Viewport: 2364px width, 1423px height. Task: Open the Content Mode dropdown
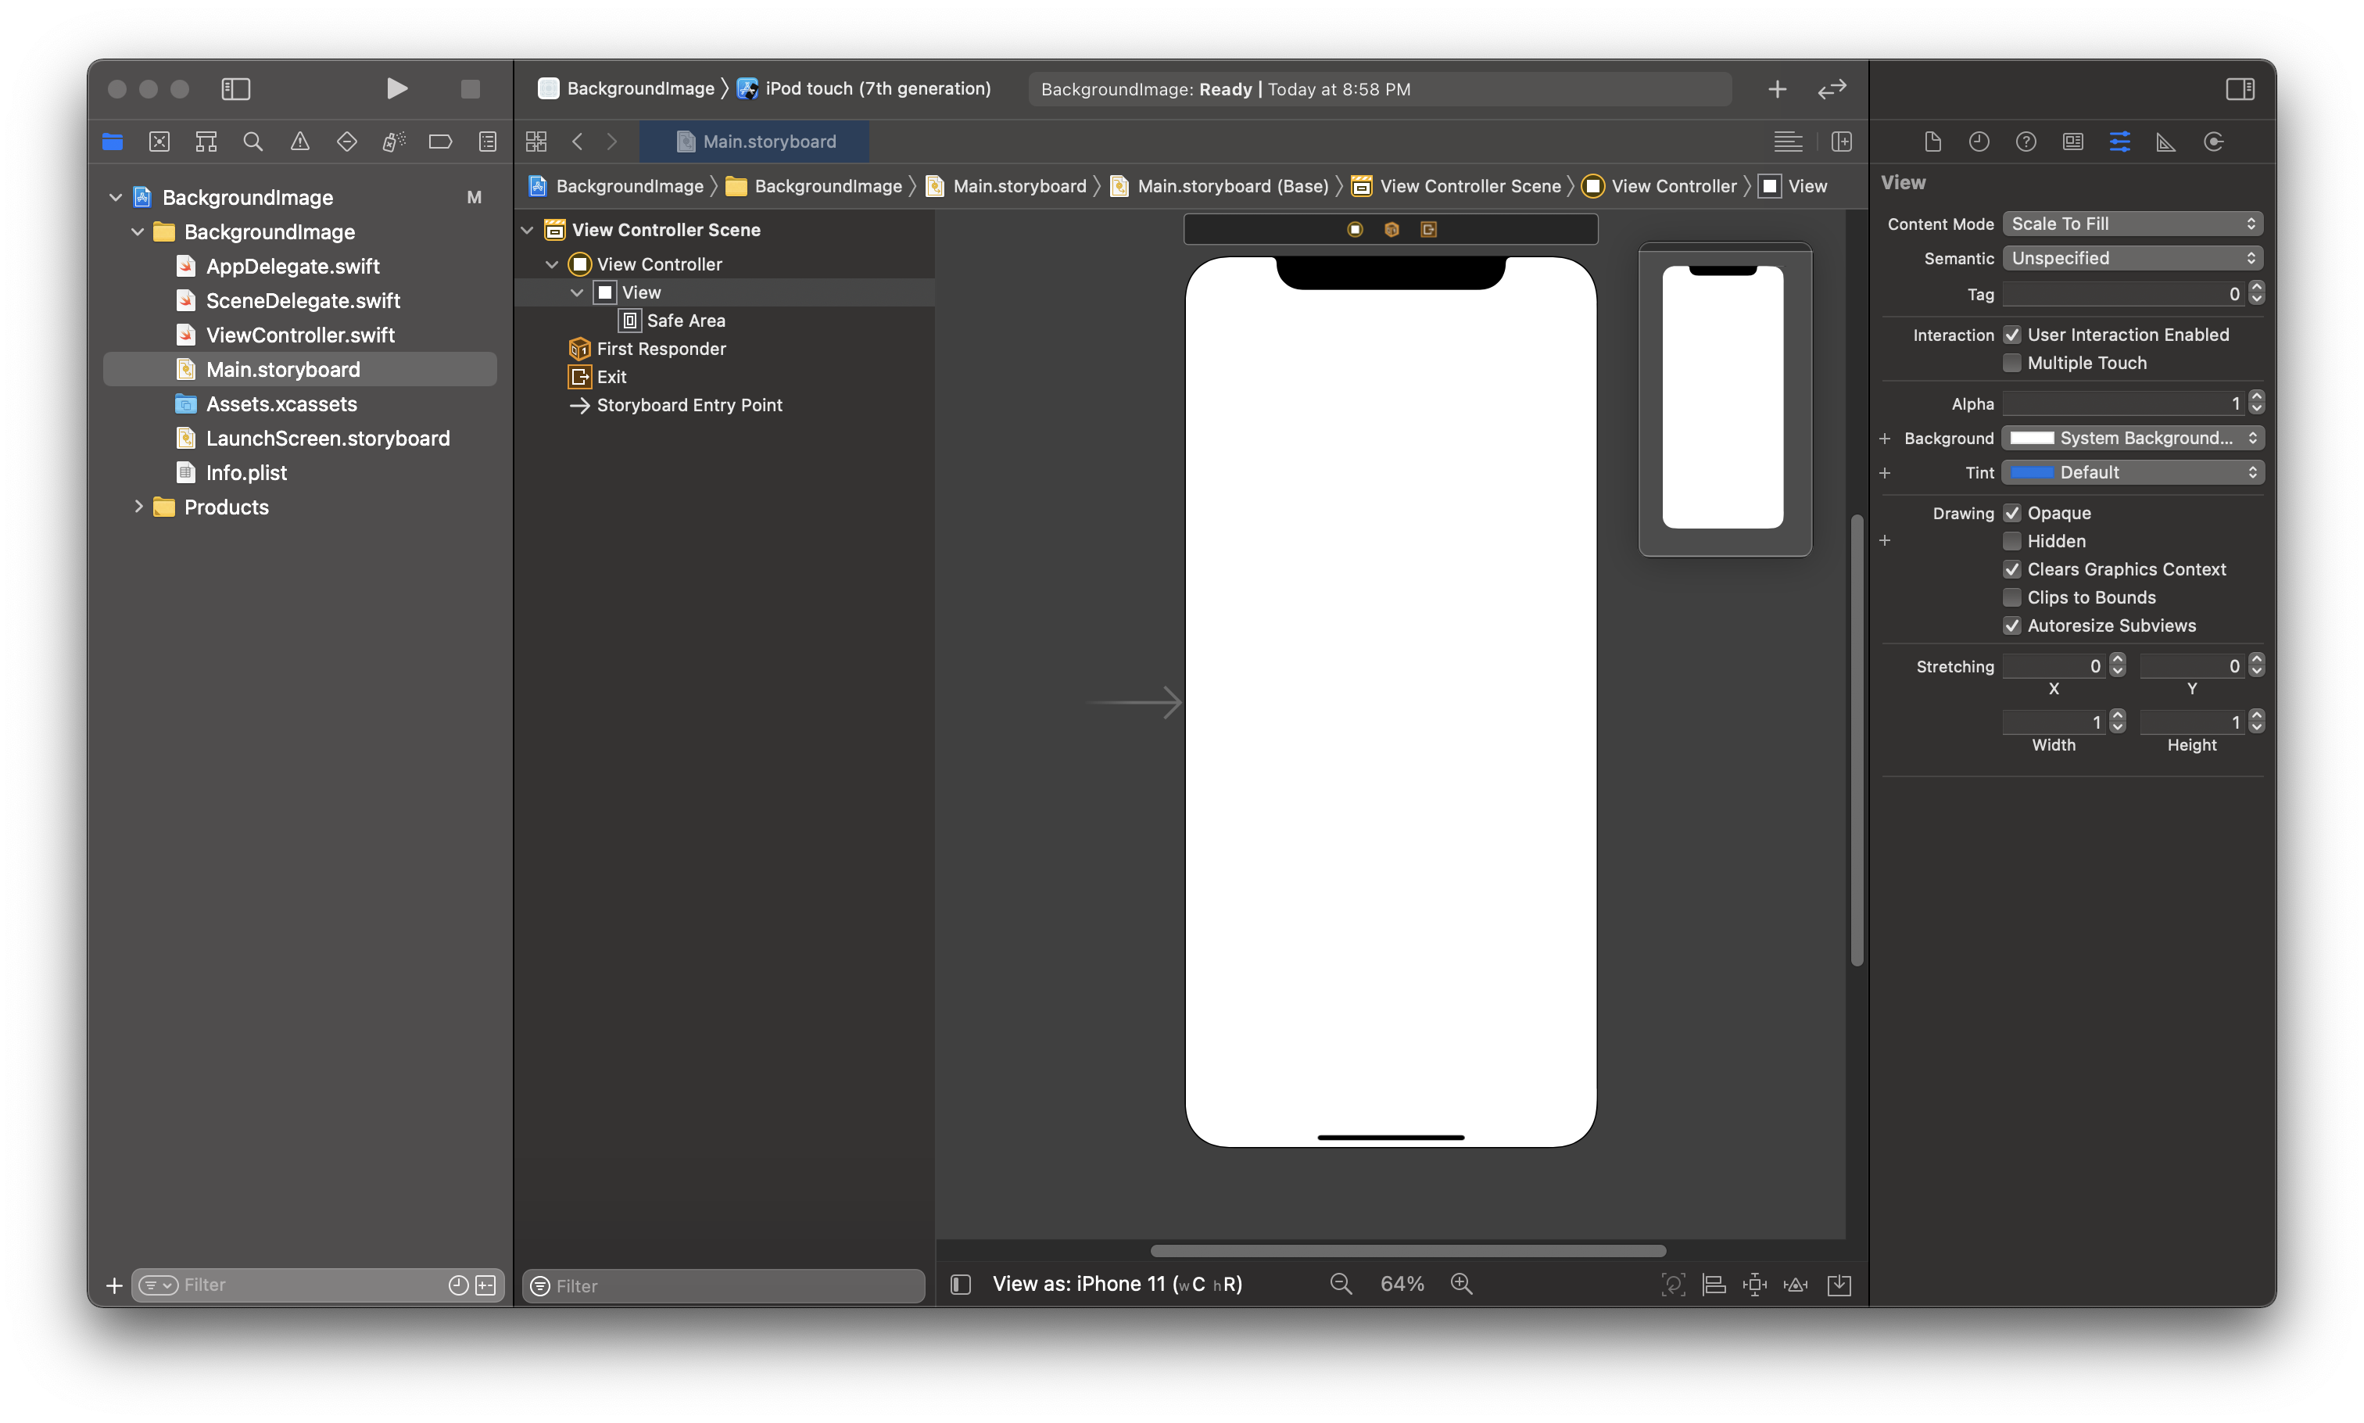pyautogui.click(x=2132, y=224)
